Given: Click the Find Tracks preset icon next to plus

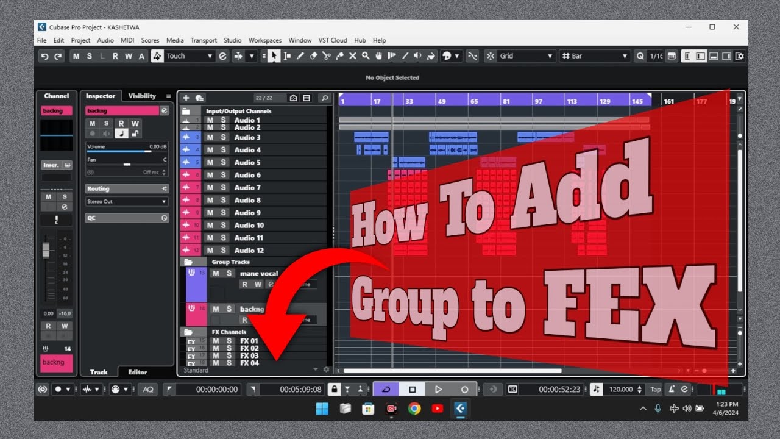Looking at the screenshot, I should 199,98.
